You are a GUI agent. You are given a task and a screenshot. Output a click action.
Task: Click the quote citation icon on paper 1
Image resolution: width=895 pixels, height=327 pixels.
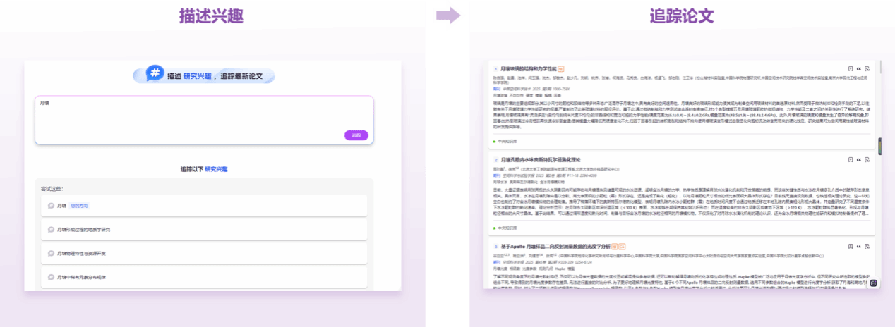(859, 69)
